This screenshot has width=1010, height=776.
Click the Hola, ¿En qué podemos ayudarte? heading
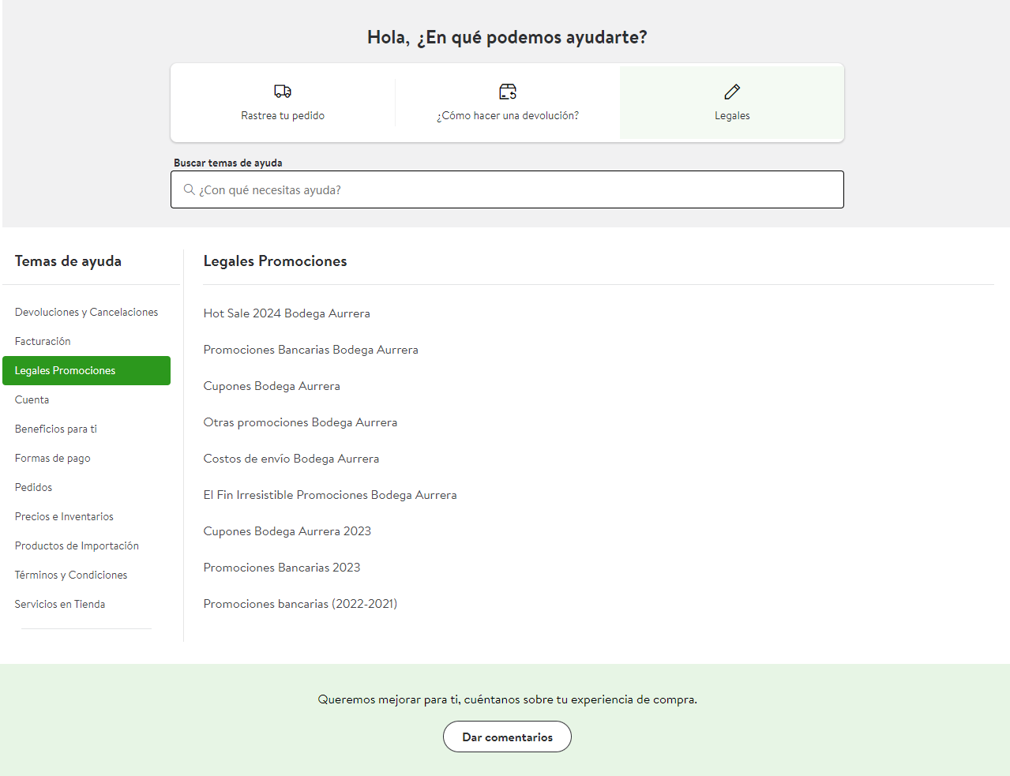pos(507,37)
